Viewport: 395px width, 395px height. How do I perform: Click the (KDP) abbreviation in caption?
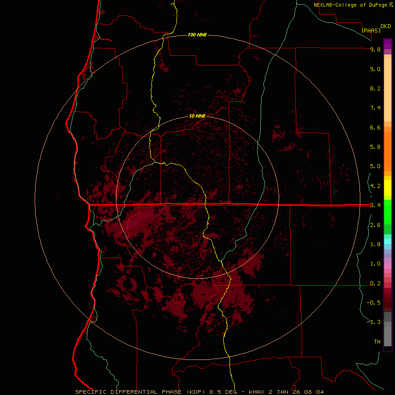pyautogui.click(x=197, y=392)
